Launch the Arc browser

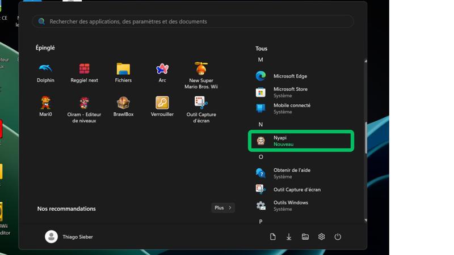coord(162,72)
